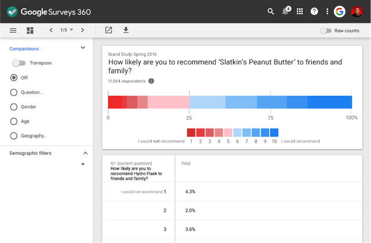Click legend swatch for rating 2
Viewport: 371px width, 243px height.
click(x=201, y=132)
